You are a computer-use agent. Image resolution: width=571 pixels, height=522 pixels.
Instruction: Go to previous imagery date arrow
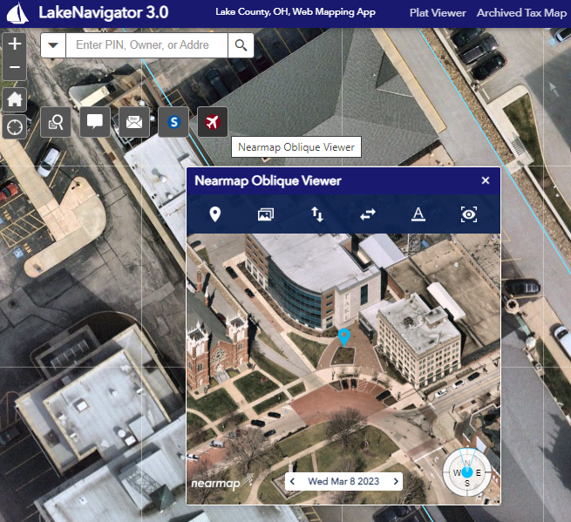coord(292,481)
